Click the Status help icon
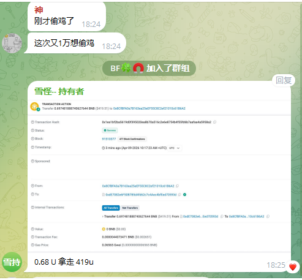Screen dimensions: 302x280 (x=32, y=131)
